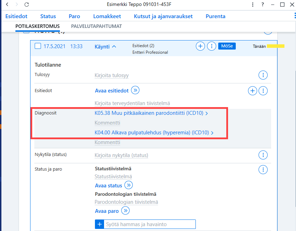Tick the checkbox for 17.5.2021 visit

38,46
